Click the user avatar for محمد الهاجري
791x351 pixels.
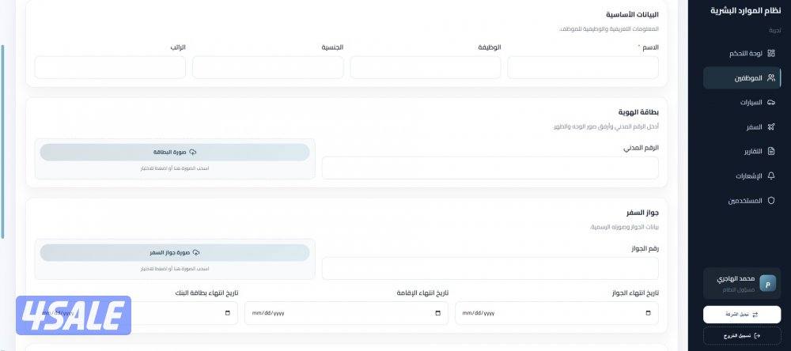pos(767,284)
